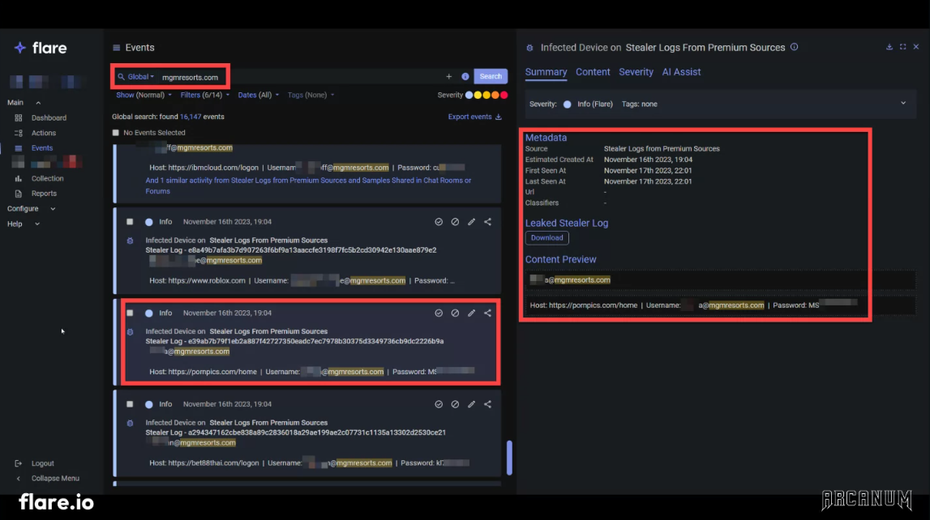Click the Logout icon
The height and width of the screenshot is (520, 930).
click(x=19, y=463)
